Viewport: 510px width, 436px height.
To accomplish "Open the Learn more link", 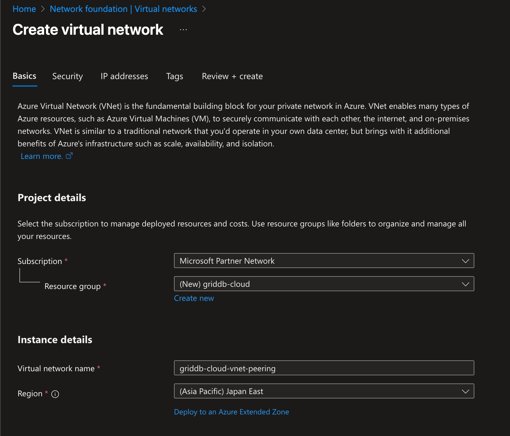I will (42, 156).
